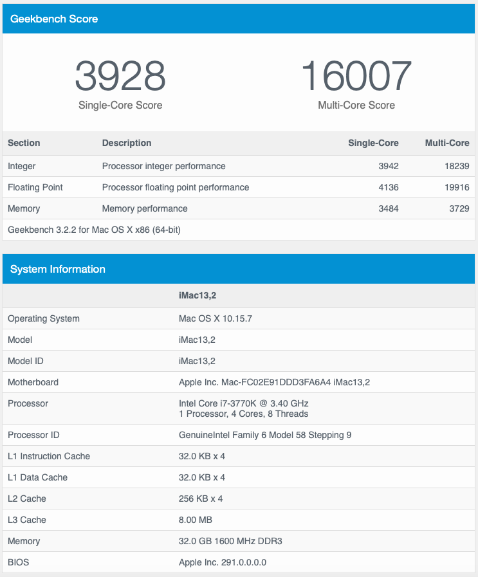This screenshot has width=478, height=577.
Task: Click the L2 Cache label
Action: point(27,499)
